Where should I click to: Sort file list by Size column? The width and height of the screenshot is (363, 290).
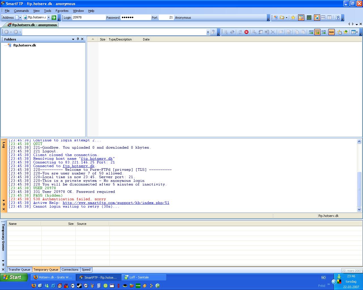pyautogui.click(x=102, y=39)
